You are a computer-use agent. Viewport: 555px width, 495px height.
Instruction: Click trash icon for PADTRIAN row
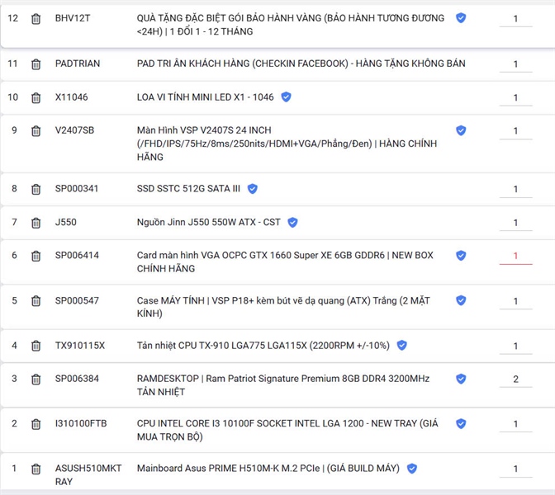click(x=36, y=64)
